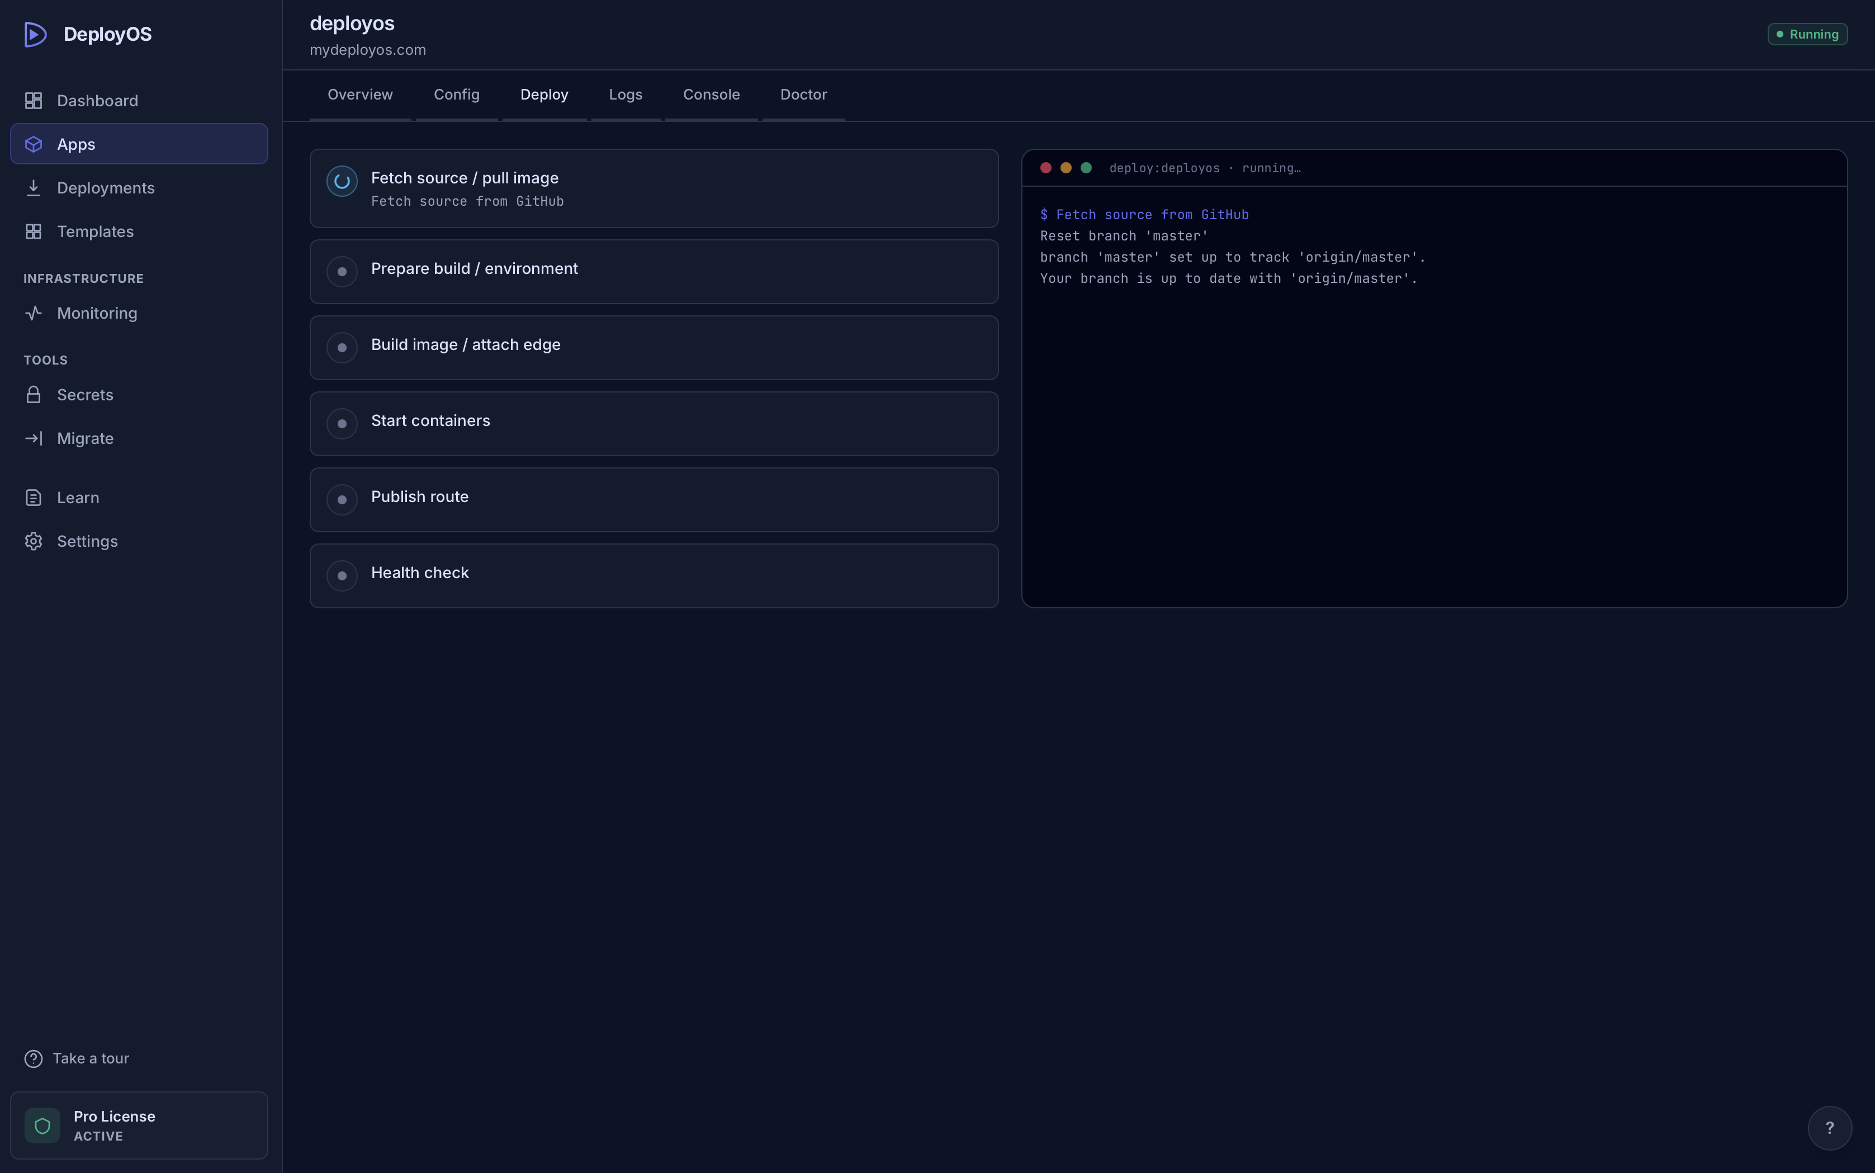Image resolution: width=1875 pixels, height=1173 pixels.
Task: Click the Settings gear icon
Action: click(34, 541)
